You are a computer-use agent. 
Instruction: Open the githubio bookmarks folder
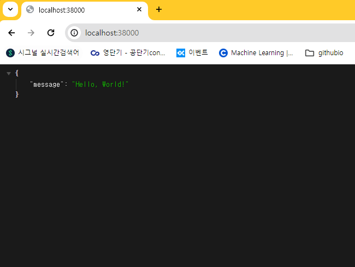click(x=324, y=53)
